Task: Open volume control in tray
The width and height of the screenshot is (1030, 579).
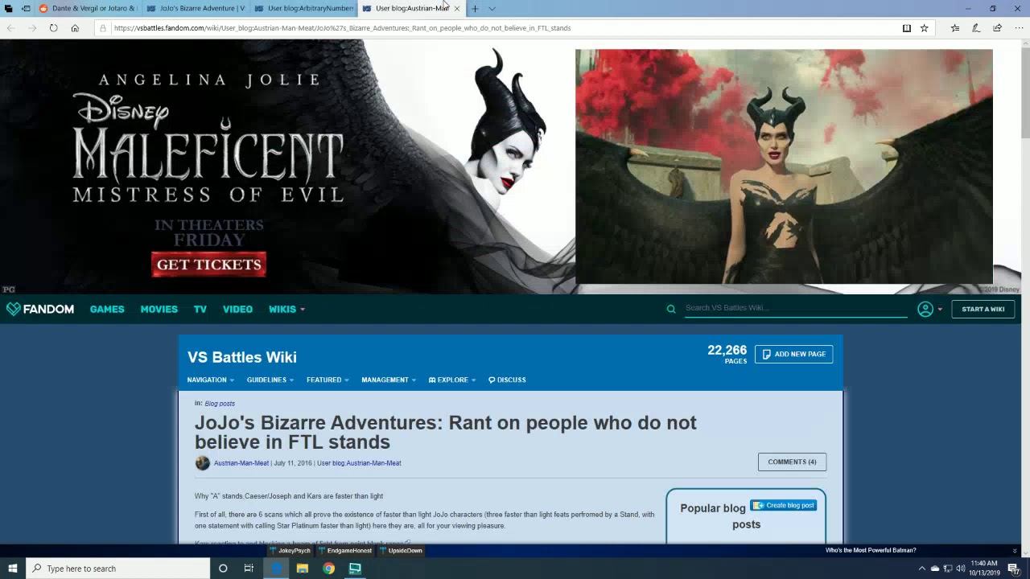Action: pos(960,569)
